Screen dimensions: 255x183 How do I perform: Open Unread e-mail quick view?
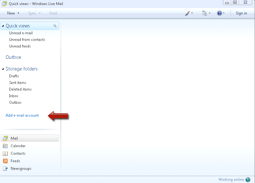[x=21, y=33]
